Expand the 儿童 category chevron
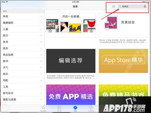Screen dimensions: 151x113 41,29
